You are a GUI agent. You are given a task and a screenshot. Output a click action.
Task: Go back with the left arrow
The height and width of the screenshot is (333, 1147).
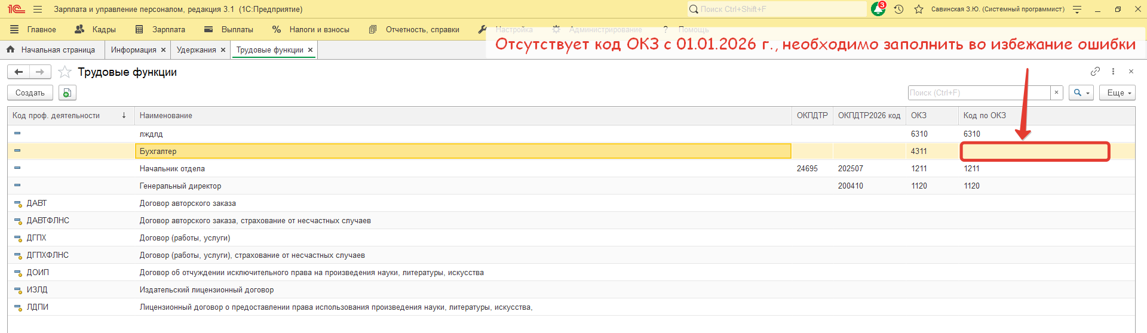[x=19, y=72]
